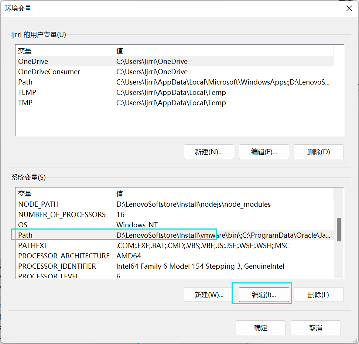Select NODE_PATH system variable

175,204
